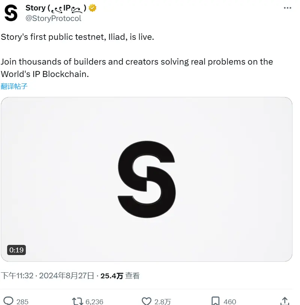Image resolution: width=300 pixels, height=305 pixels.
Task: Play the video with the black S logo
Action: coord(147,179)
